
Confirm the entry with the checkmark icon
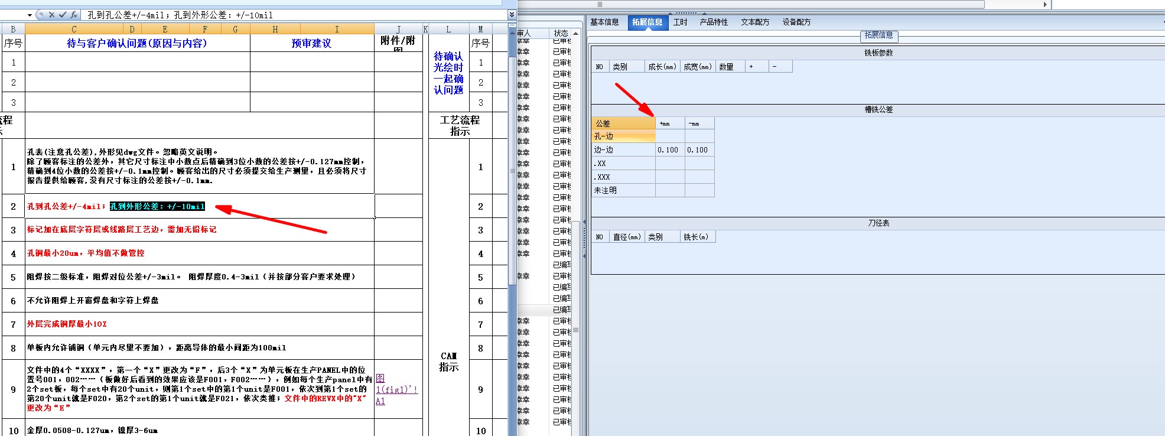(x=63, y=15)
